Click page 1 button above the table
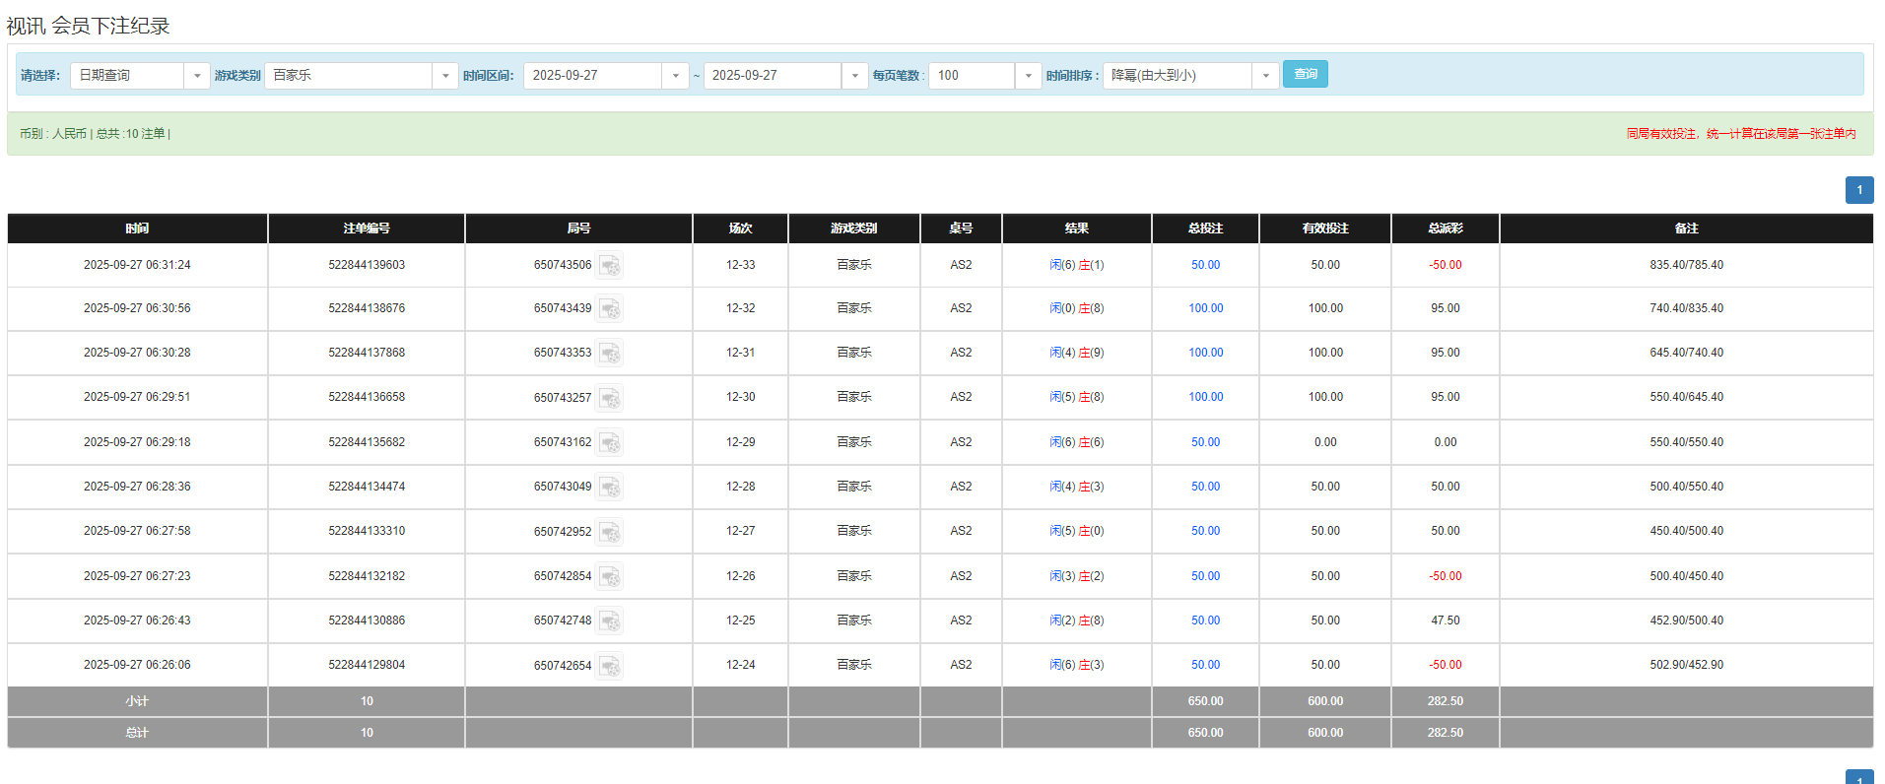This screenshot has width=1885, height=784. [x=1858, y=190]
